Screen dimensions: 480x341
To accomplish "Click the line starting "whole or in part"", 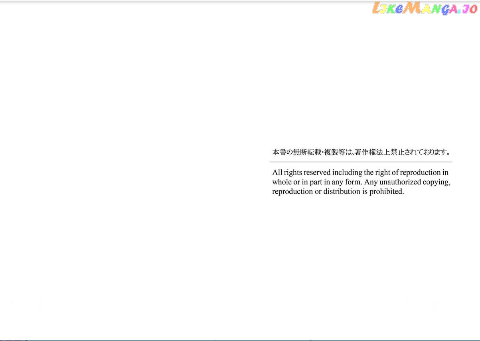I will [361, 182].
